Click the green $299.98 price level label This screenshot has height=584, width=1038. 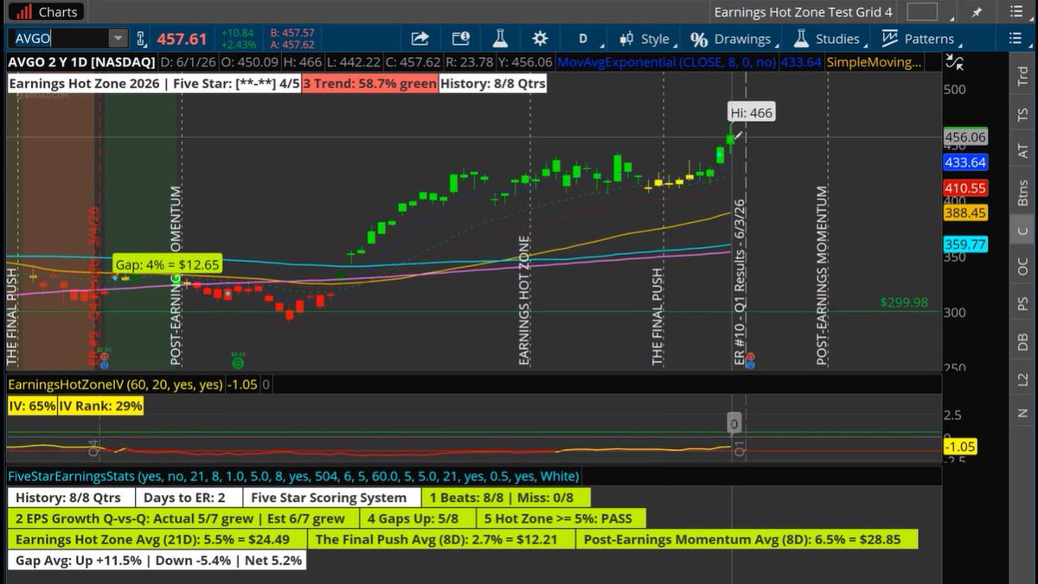[903, 302]
